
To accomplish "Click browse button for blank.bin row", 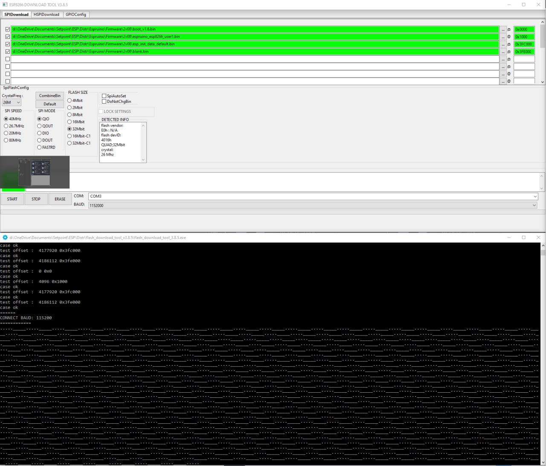I will point(503,52).
